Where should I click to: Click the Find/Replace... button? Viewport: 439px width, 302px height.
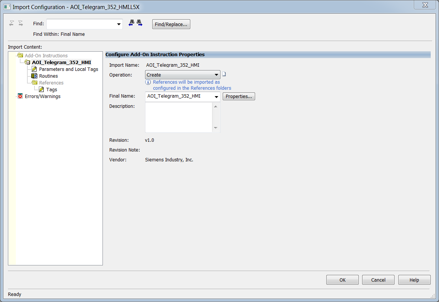pos(171,24)
